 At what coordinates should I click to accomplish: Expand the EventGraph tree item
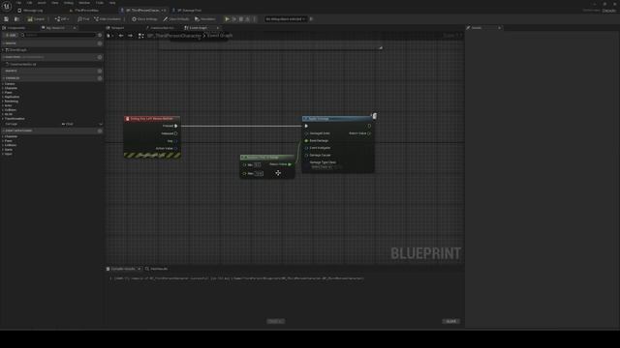[3, 50]
